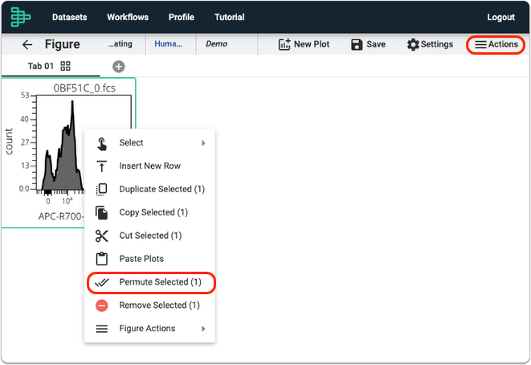This screenshot has width=531, height=365.
Task: Log out using the Logout link
Action: coord(500,17)
